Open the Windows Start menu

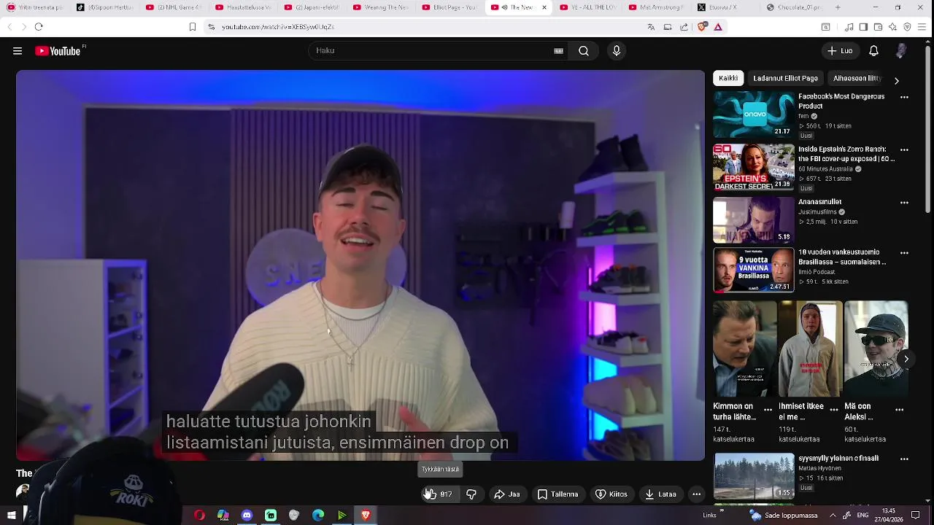(12, 516)
